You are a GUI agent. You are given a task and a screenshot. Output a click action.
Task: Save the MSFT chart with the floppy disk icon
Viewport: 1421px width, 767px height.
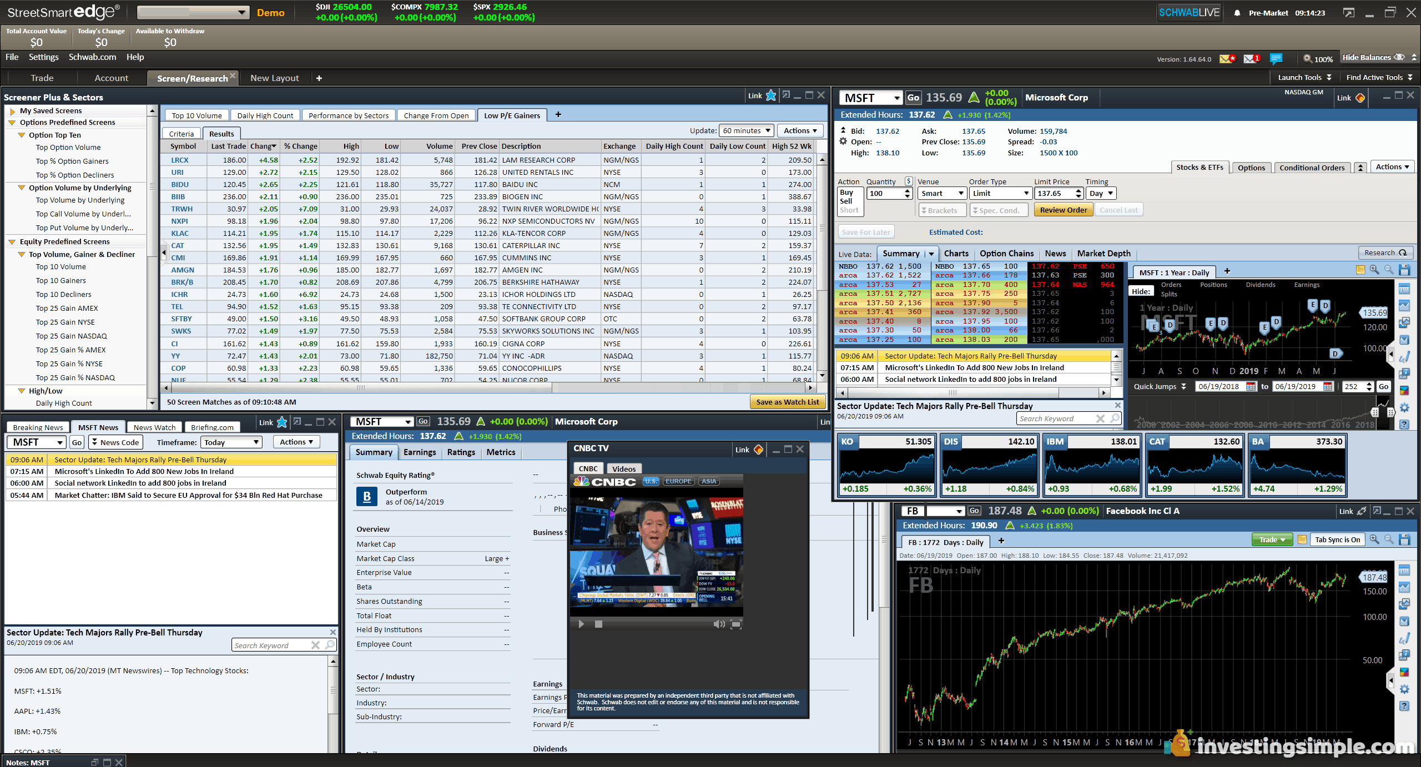click(1404, 270)
